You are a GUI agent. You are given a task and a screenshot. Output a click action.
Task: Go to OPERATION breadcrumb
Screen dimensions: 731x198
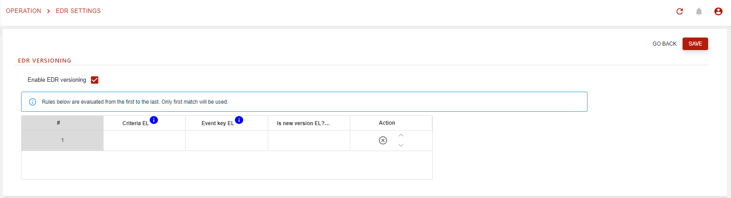23,11
